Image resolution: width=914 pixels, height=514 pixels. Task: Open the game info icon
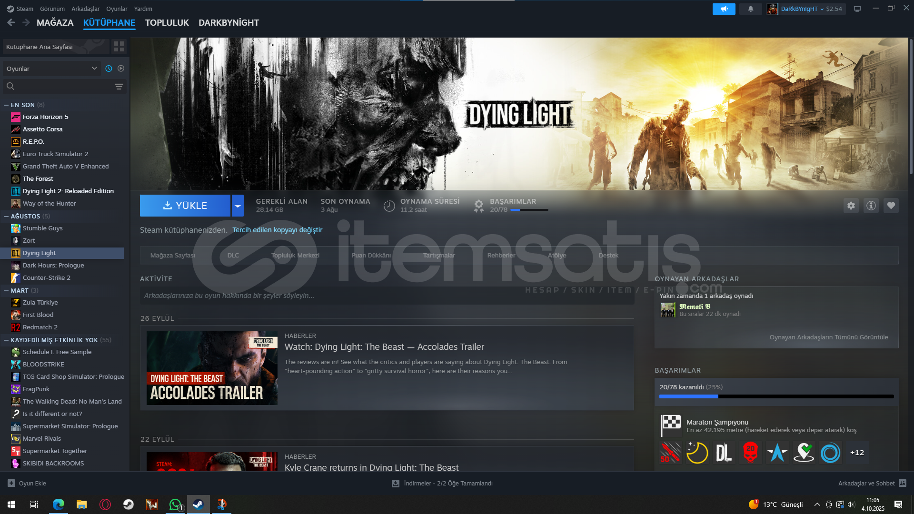[871, 206]
